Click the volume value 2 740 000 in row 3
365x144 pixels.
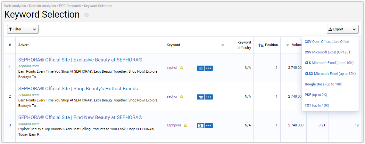point(296,125)
